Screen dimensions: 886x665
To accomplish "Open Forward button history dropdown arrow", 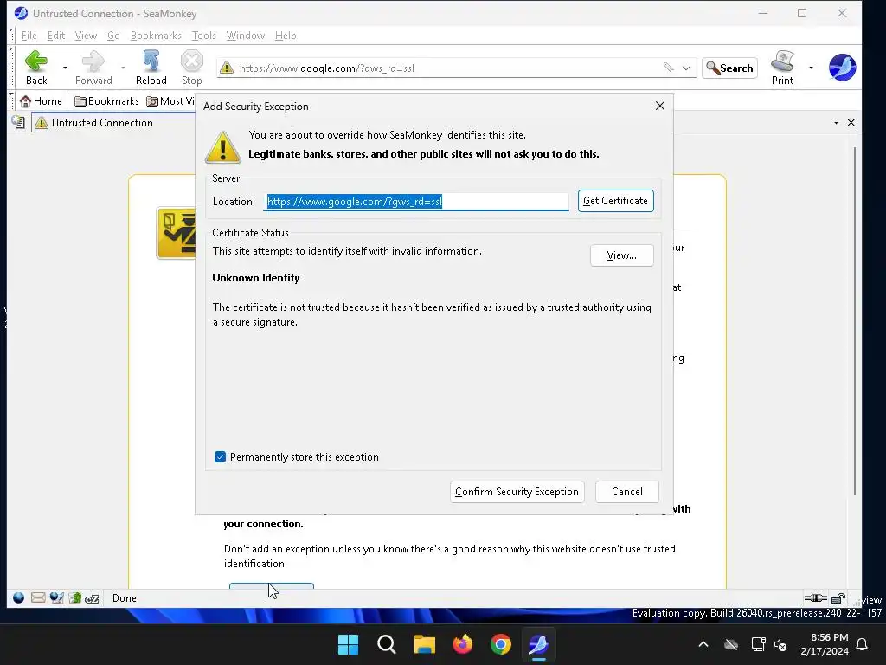I will coord(123,68).
